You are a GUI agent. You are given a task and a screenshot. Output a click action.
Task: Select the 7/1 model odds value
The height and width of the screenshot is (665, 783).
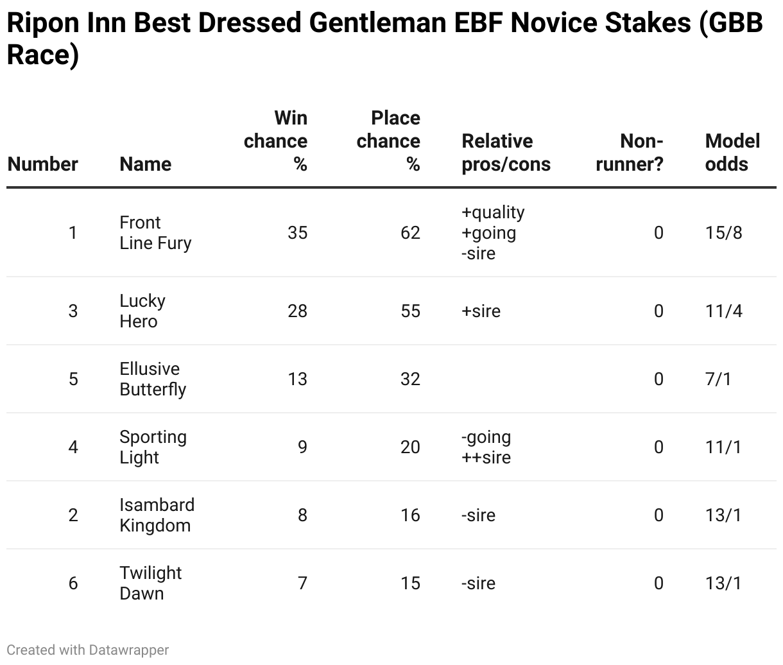[x=718, y=379]
